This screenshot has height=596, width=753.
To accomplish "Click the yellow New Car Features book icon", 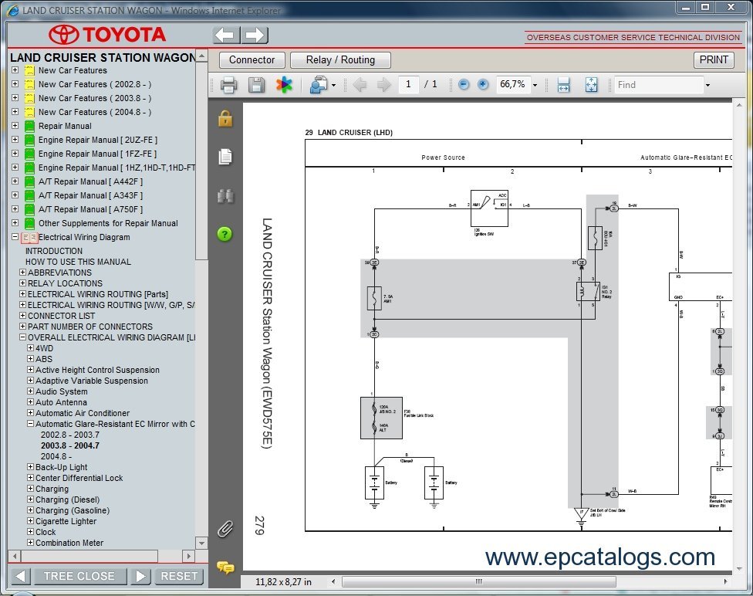I will (x=30, y=71).
